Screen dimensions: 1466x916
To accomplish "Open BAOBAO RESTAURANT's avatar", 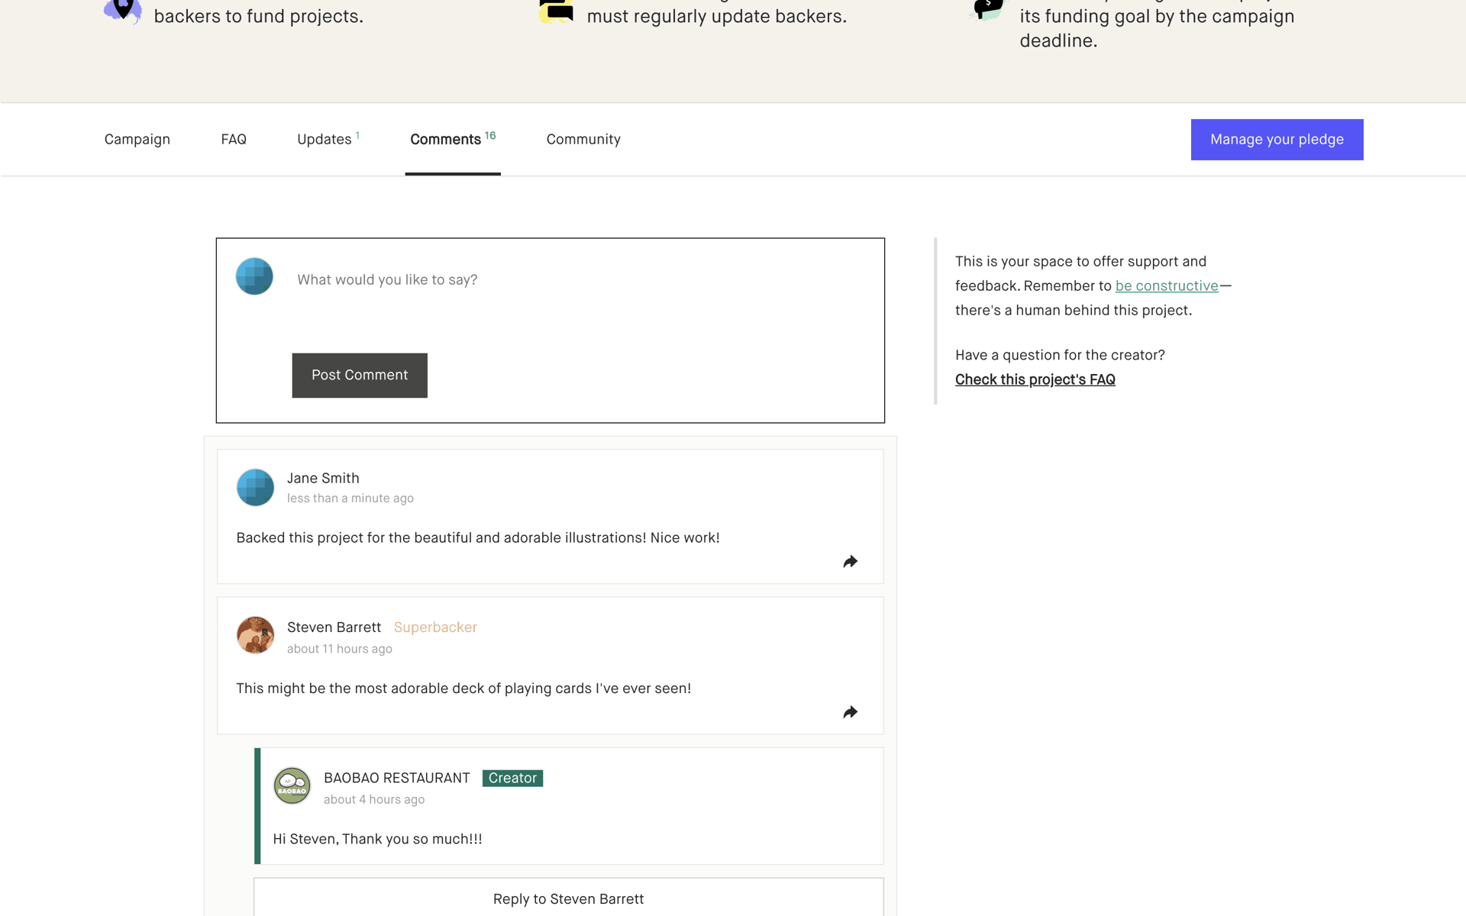I will pos(292,786).
